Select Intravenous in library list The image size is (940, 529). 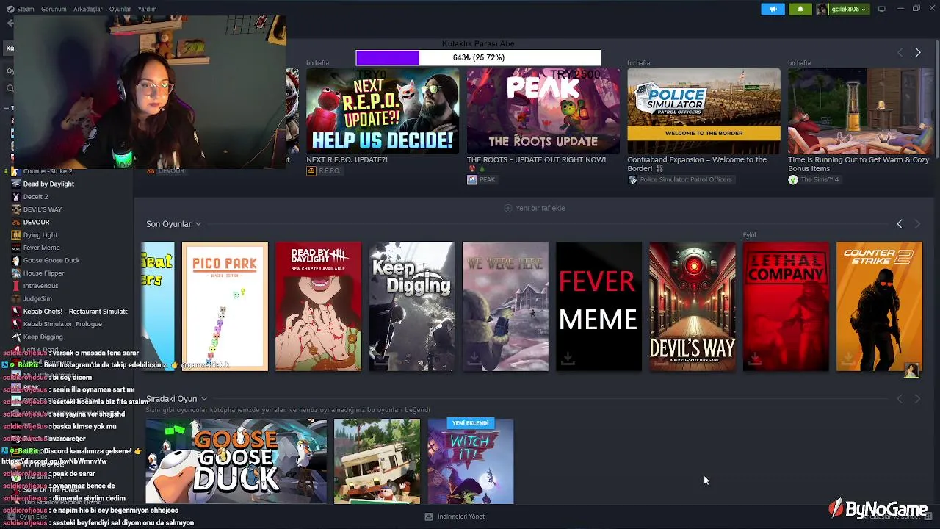pyautogui.click(x=40, y=286)
